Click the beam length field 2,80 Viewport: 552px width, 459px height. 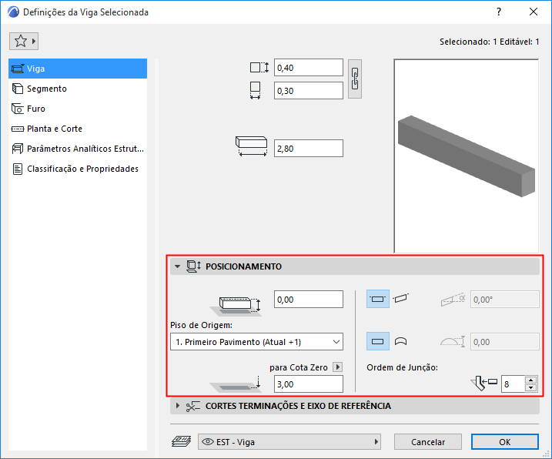click(x=309, y=149)
